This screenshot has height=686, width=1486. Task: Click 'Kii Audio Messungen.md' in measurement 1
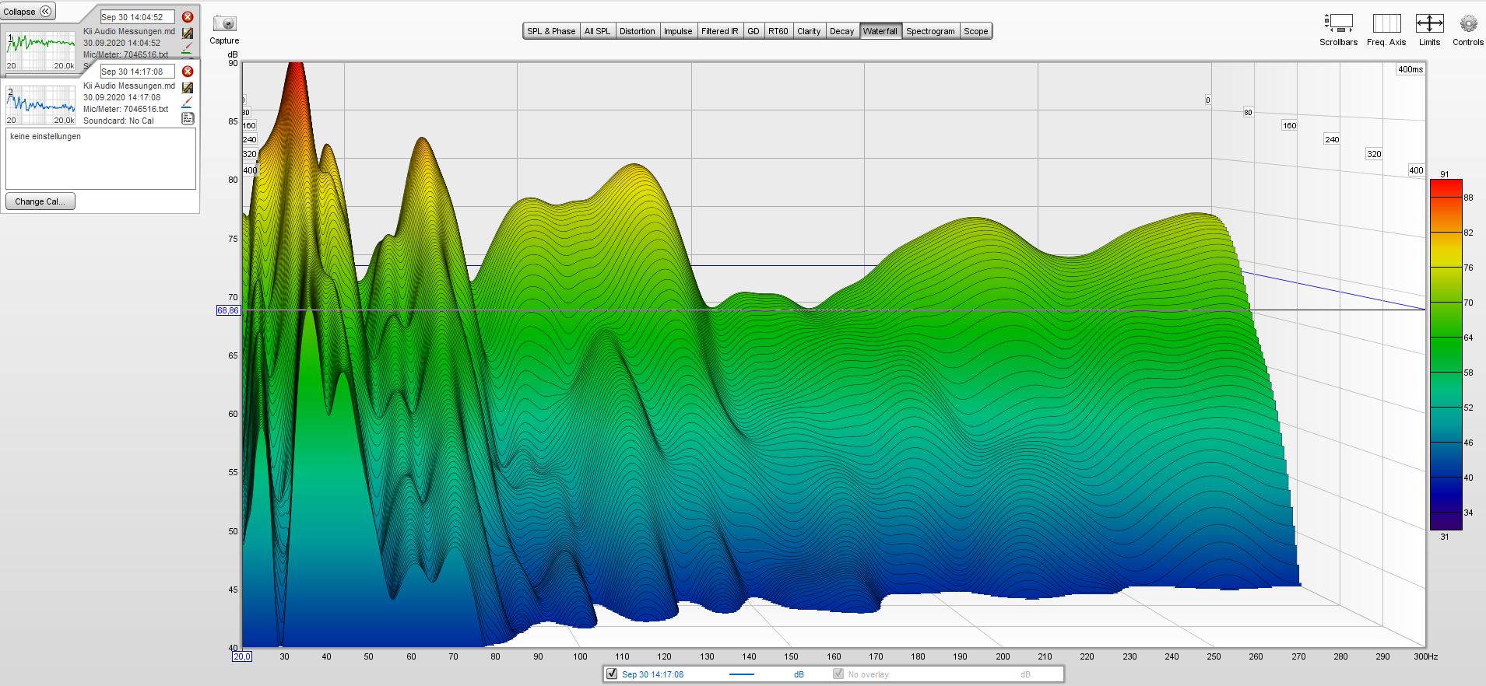129,31
